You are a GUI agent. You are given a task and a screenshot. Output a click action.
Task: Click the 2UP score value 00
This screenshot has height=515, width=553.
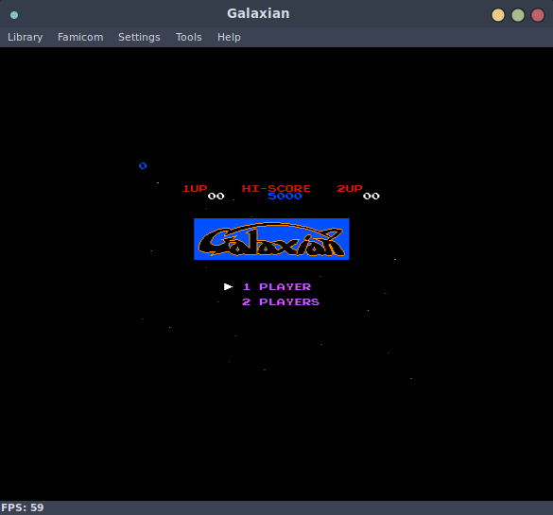372,196
